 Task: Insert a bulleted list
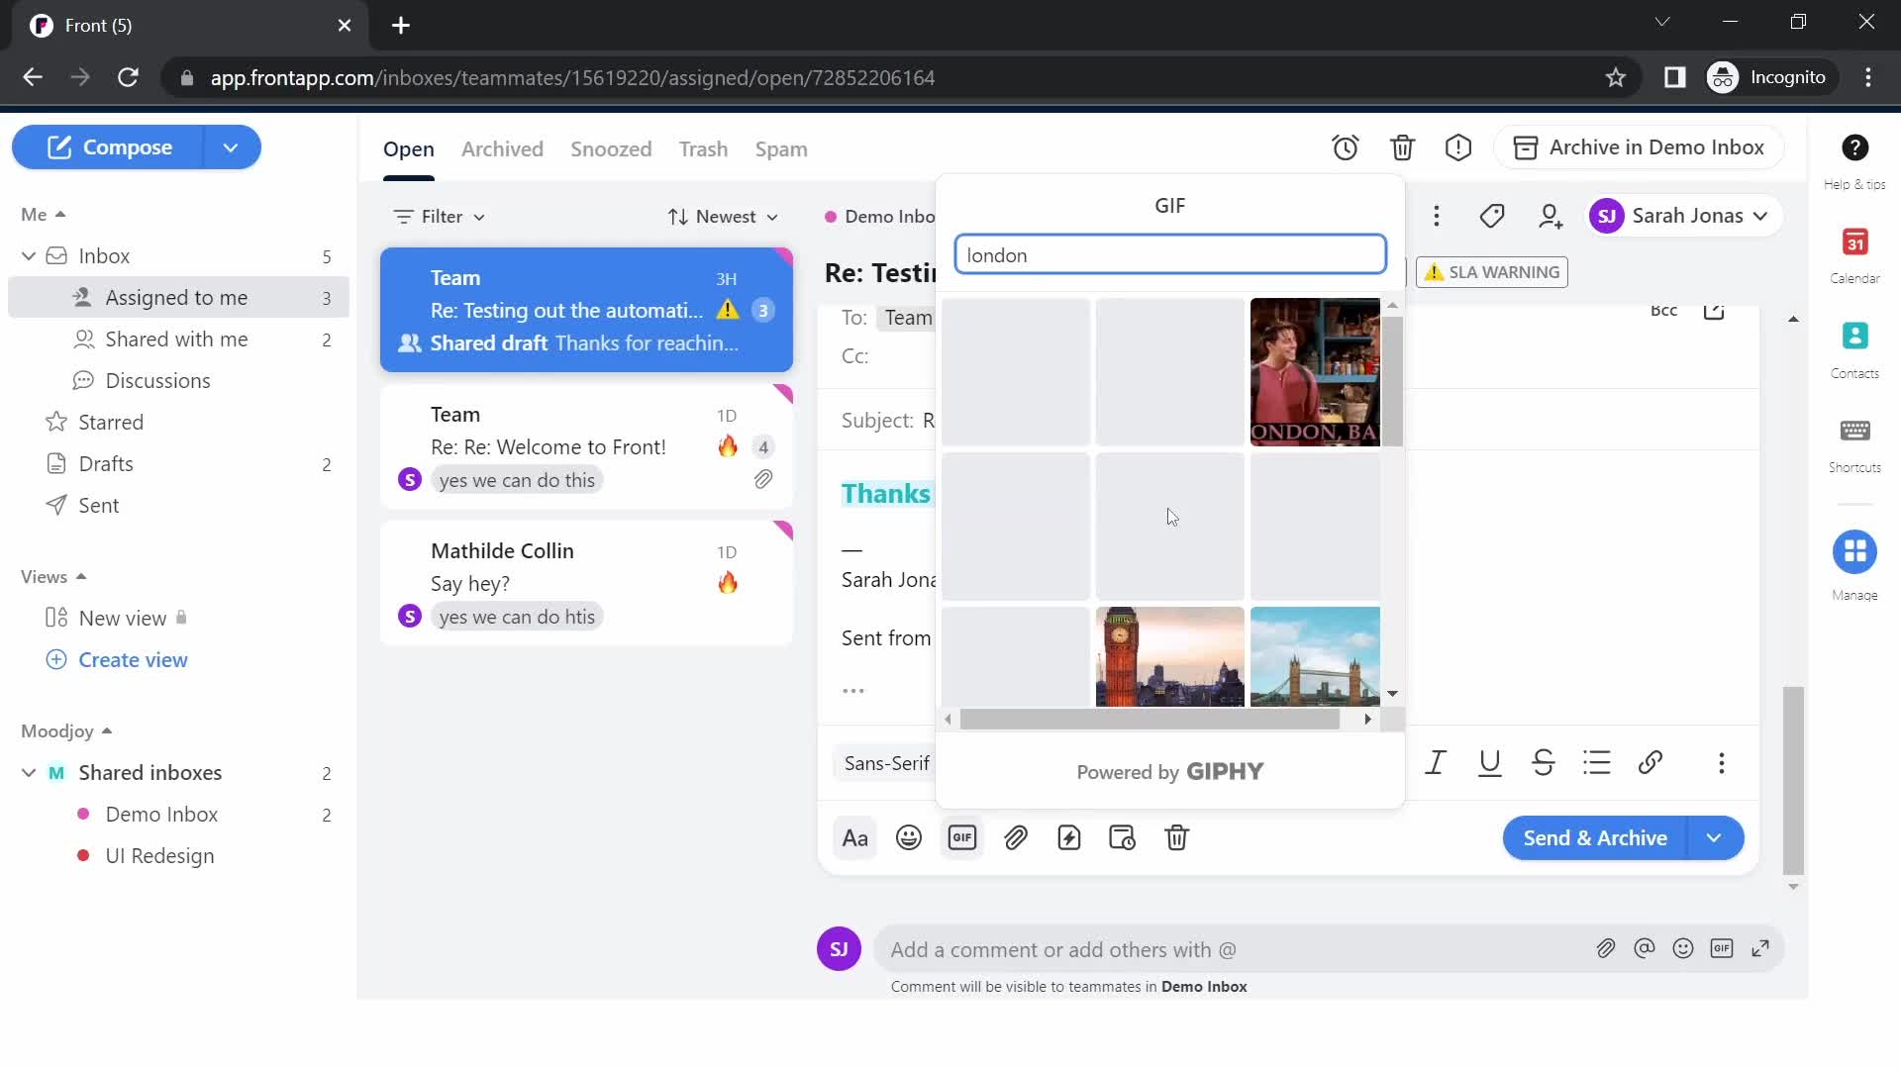1596,762
